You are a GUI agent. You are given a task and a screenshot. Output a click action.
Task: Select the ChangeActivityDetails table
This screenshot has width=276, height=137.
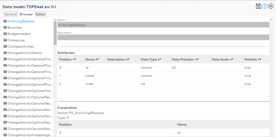coord(25,53)
